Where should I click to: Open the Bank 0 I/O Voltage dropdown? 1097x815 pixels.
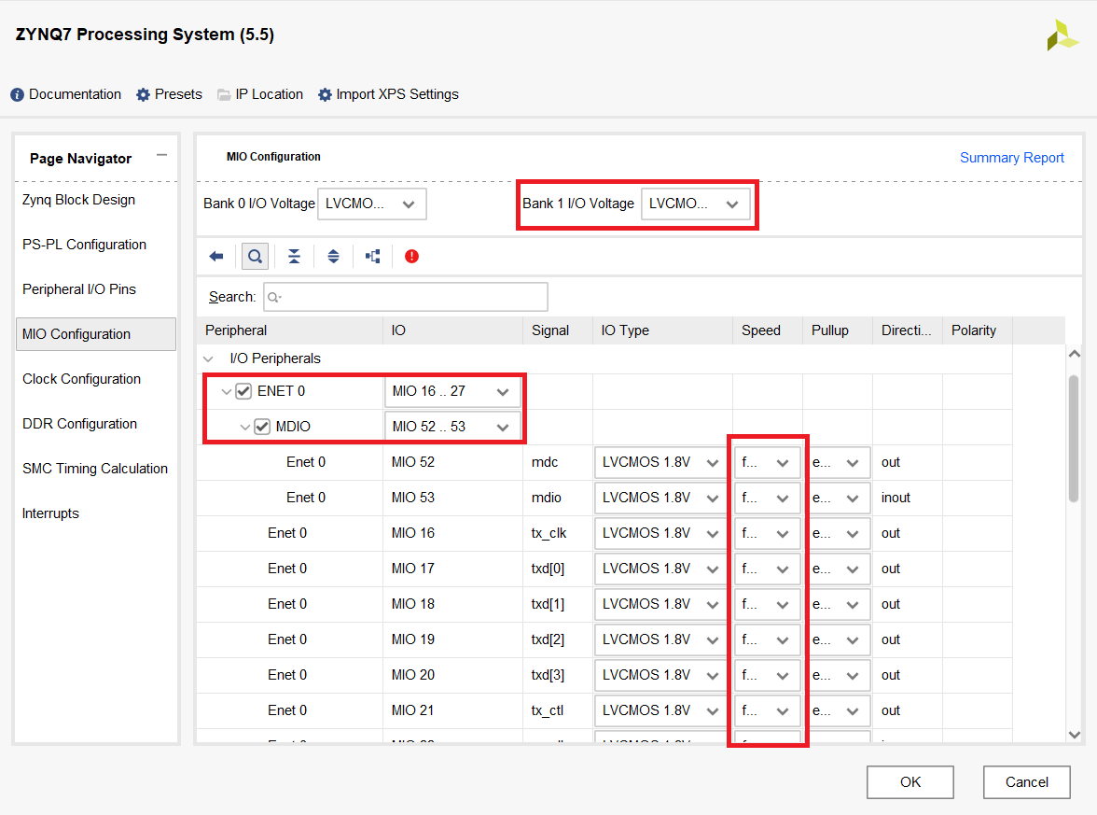click(x=408, y=204)
